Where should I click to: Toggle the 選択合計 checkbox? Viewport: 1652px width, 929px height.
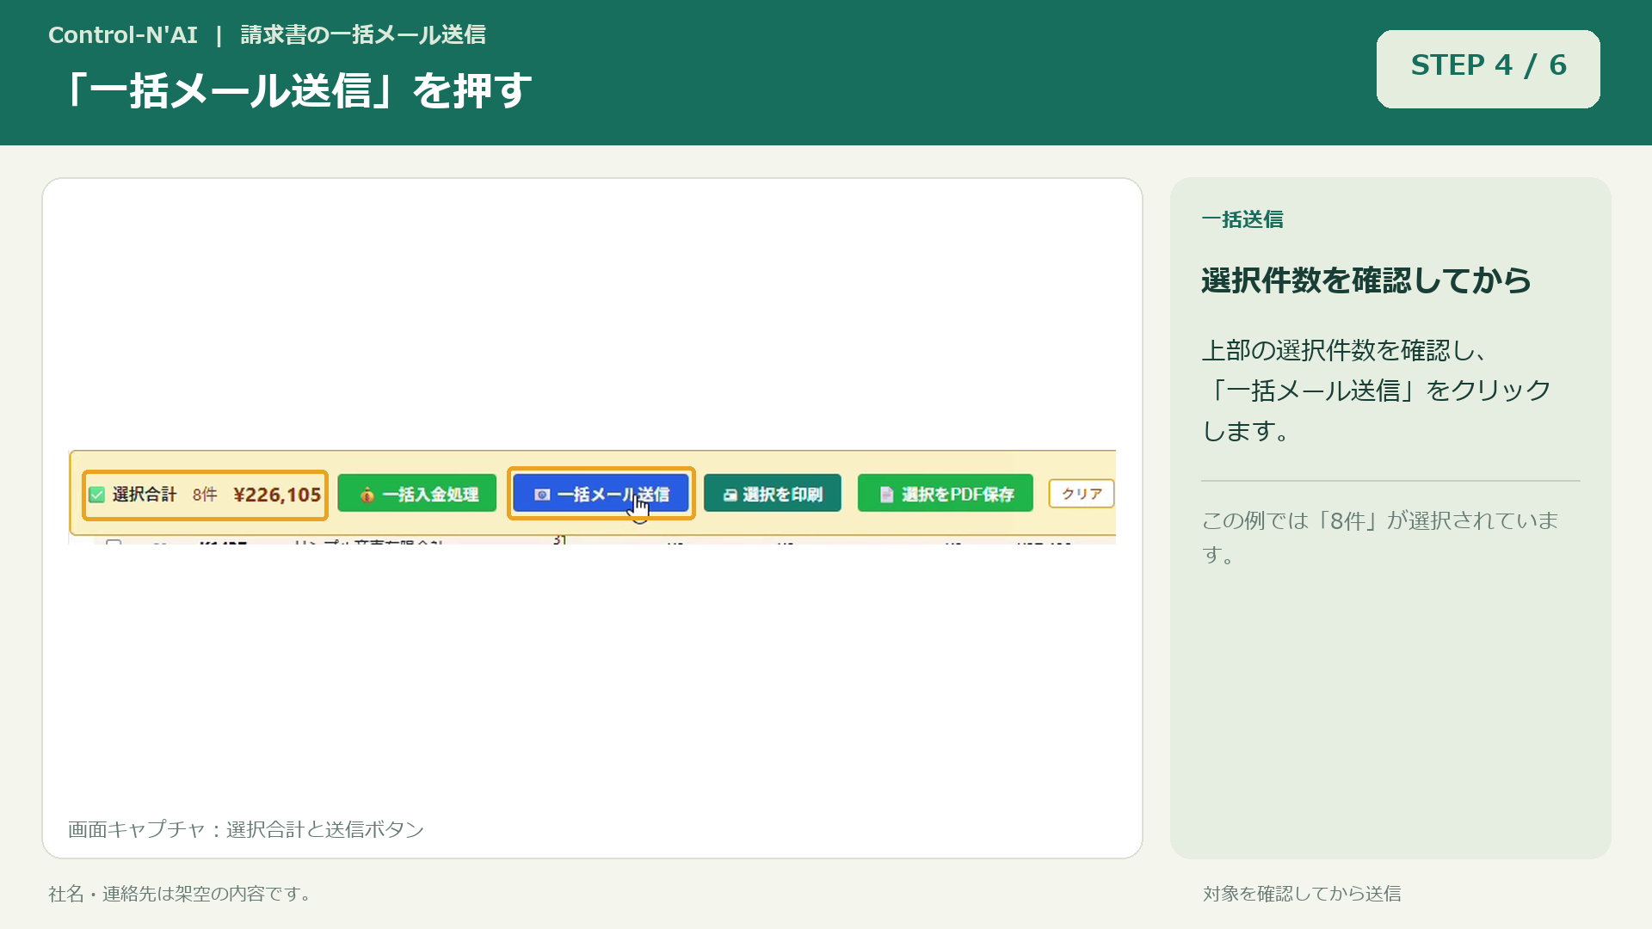tap(97, 495)
